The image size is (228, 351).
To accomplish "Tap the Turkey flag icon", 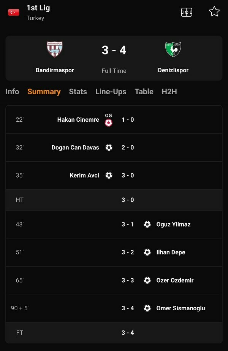I will pos(14,13).
